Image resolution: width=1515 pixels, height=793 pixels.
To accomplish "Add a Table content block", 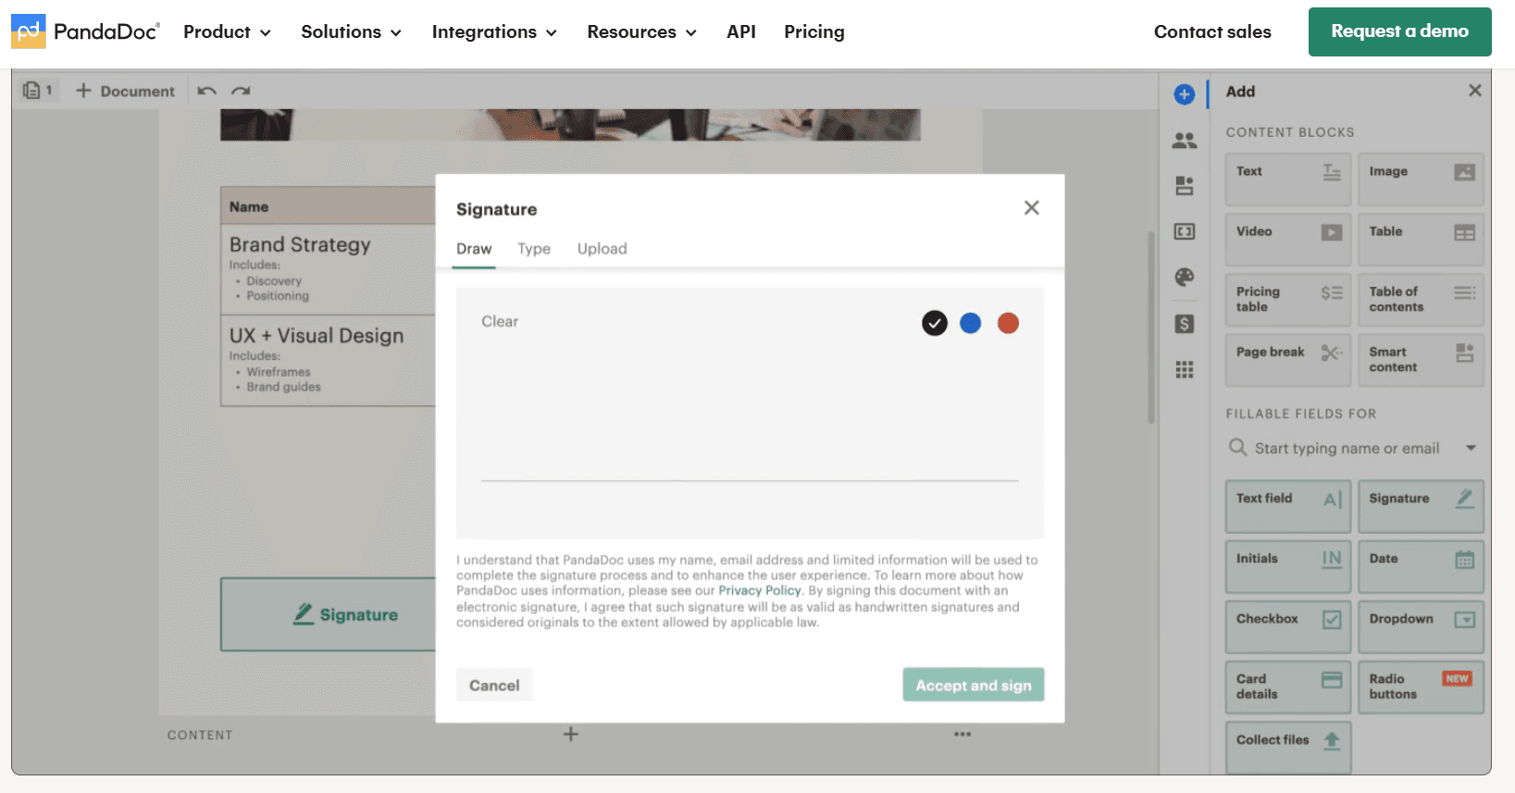I will coord(1421,240).
